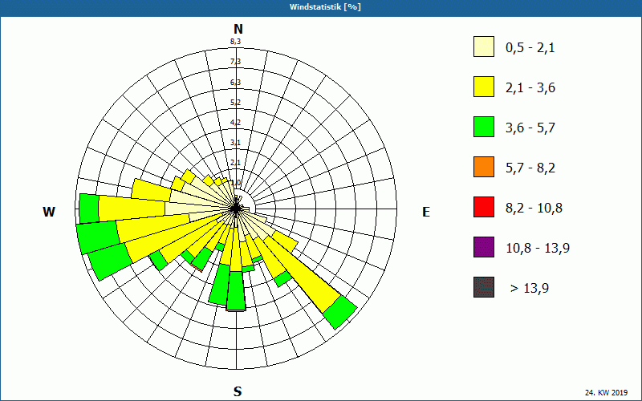Click the N compass label
The width and height of the screenshot is (642, 401).
click(x=238, y=29)
